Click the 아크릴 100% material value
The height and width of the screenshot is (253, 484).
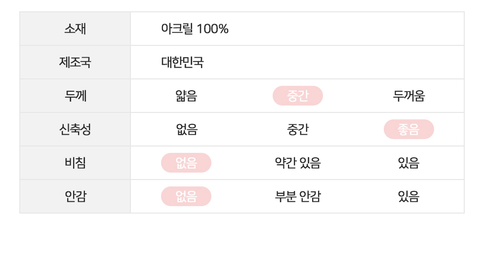click(195, 29)
